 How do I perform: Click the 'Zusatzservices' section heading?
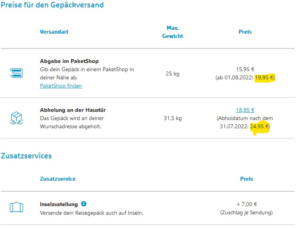coord(26,156)
